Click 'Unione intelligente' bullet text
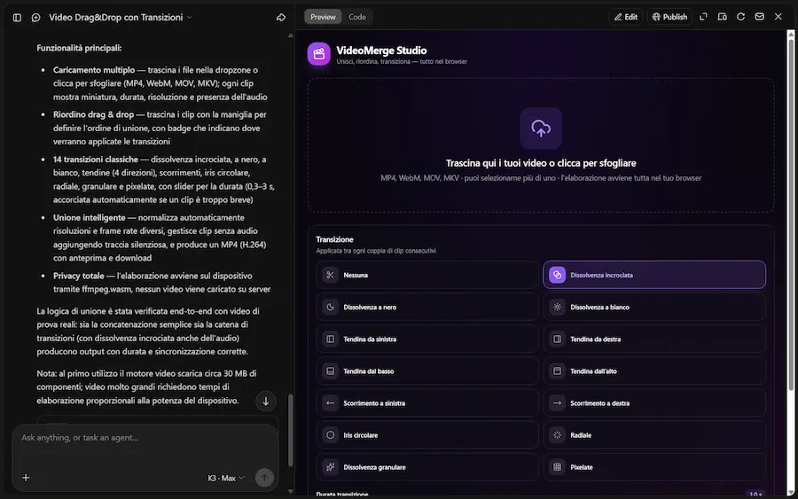798x499 pixels. 89,217
